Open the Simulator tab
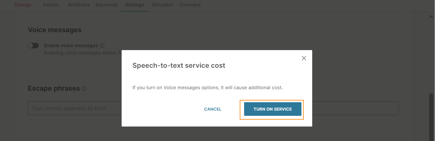This screenshot has width=435, height=141. point(162,5)
